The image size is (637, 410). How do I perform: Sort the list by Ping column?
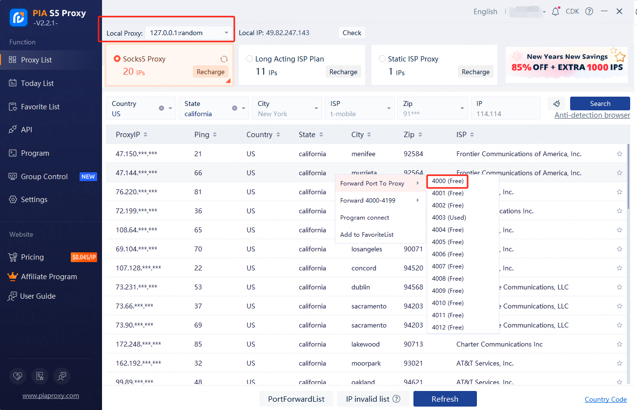click(x=205, y=135)
